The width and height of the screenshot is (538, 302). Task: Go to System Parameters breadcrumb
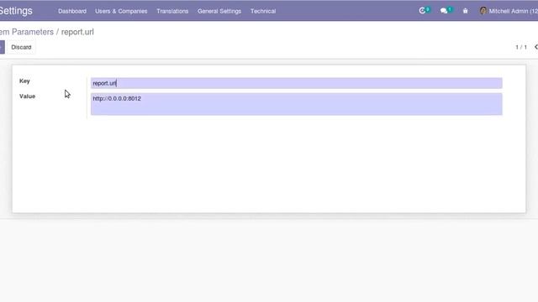click(27, 32)
